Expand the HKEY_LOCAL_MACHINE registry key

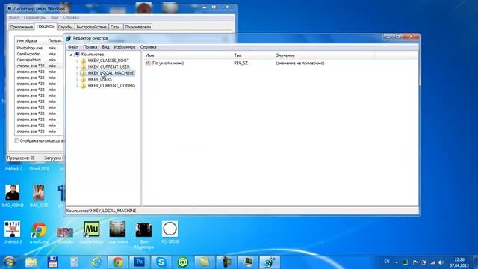point(77,73)
